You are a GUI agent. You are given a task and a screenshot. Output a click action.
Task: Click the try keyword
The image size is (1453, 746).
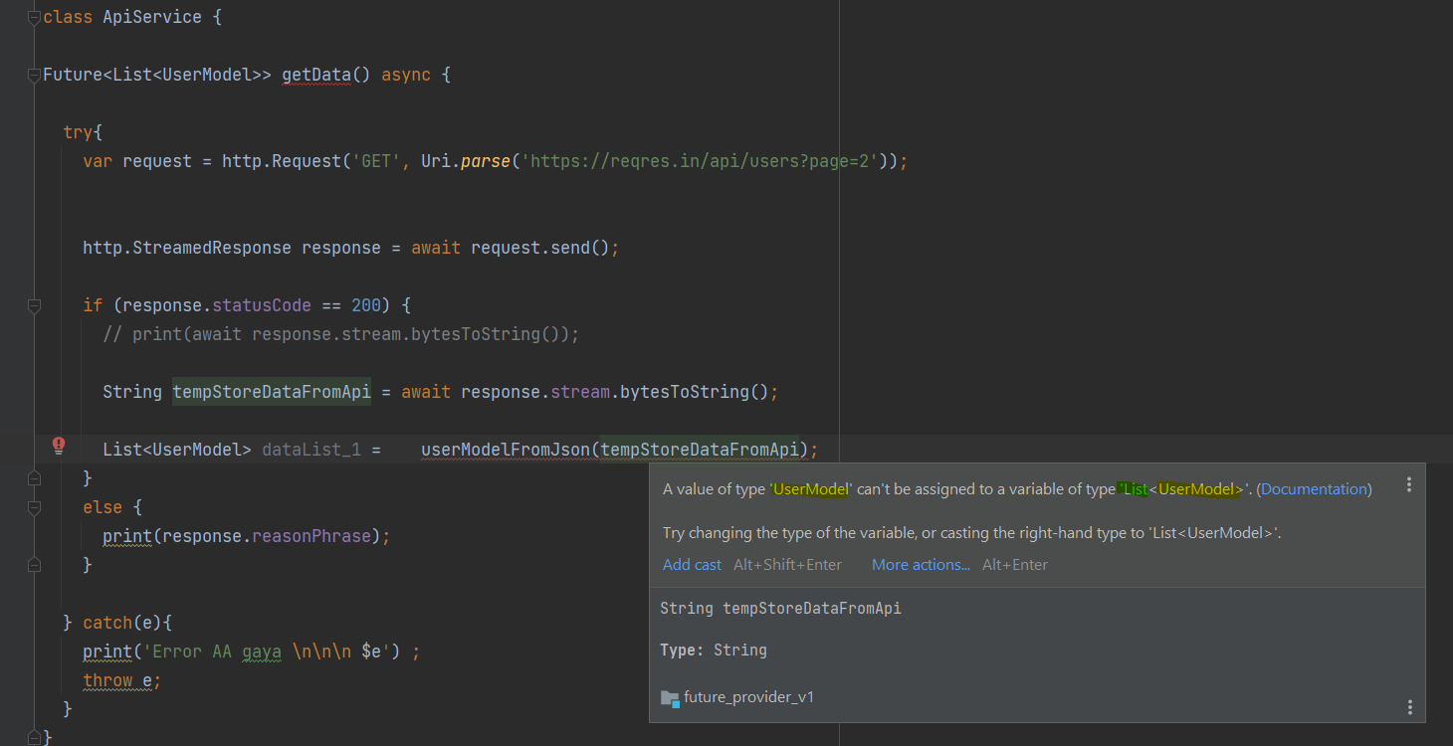coord(78,132)
